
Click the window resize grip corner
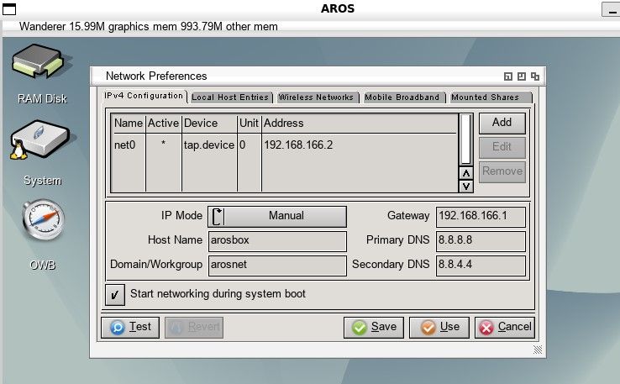(x=538, y=350)
